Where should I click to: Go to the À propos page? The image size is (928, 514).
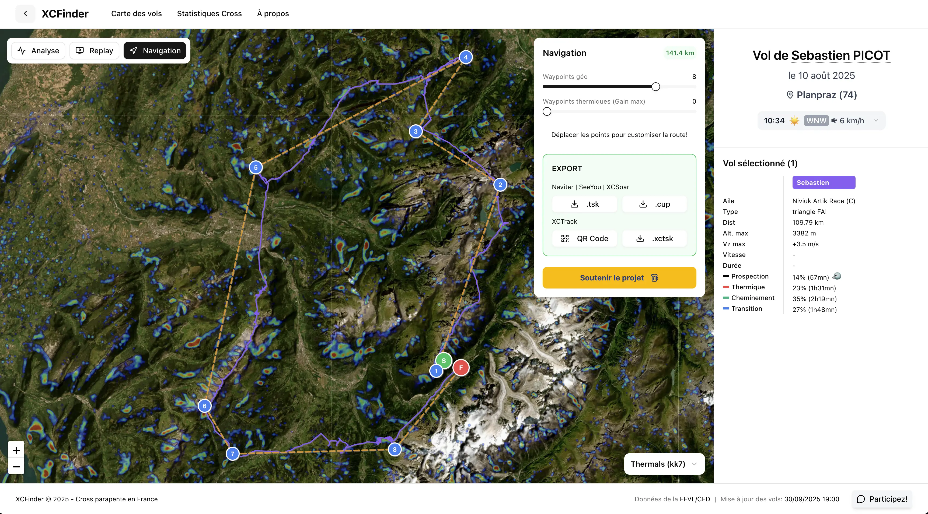(x=273, y=14)
